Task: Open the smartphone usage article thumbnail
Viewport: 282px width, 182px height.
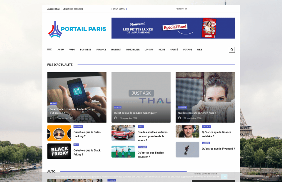Action: [77, 97]
